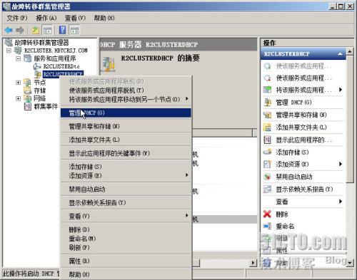Collapse the 服务和应用程序 tree node
Viewport: 357px width, 280px height.
18,58
